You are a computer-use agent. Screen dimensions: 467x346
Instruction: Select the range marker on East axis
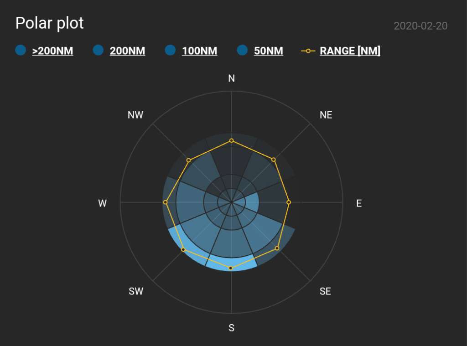click(x=288, y=202)
